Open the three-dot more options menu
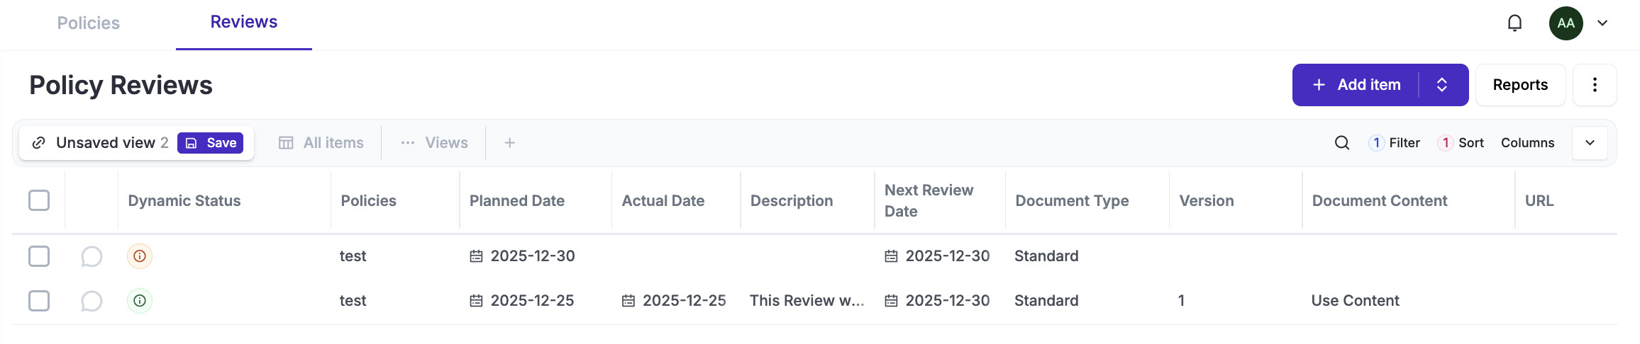The width and height of the screenshot is (1640, 344). 1595,85
